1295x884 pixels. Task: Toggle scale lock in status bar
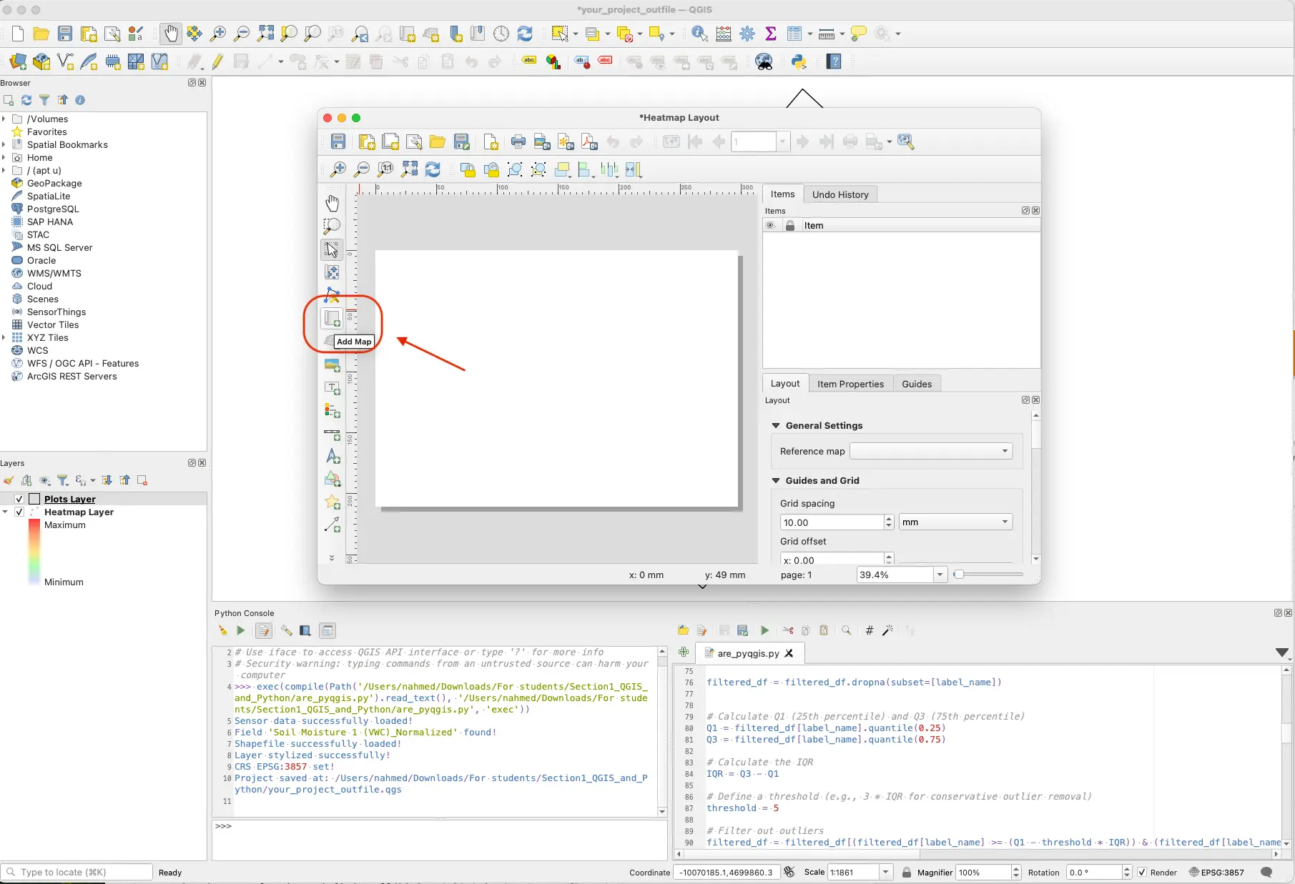click(x=907, y=873)
